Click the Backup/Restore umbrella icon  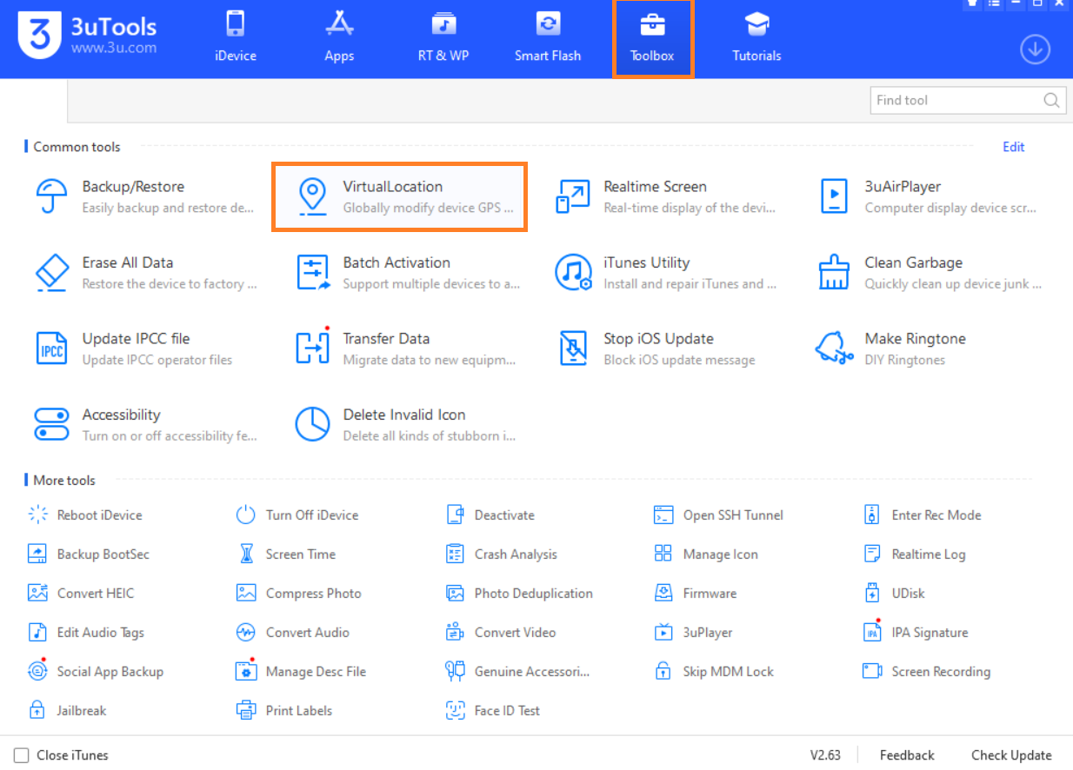tap(51, 196)
